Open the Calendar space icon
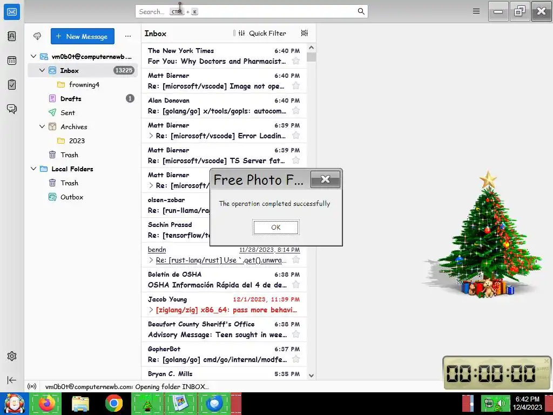Screen dimensions: 553x415 (12, 61)
